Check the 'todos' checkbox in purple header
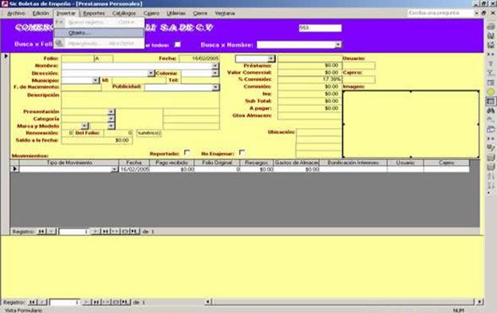This screenshot has width=497, height=313. tap(178, 45)
